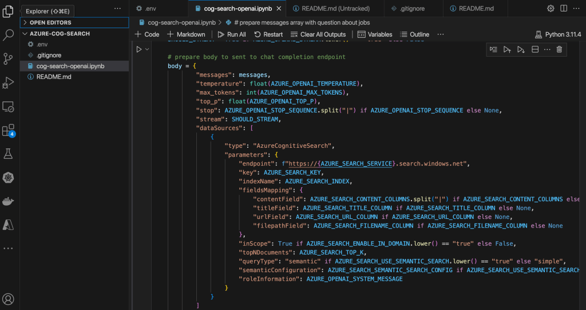Delete the current notebook cell

(x=559, y=50)
